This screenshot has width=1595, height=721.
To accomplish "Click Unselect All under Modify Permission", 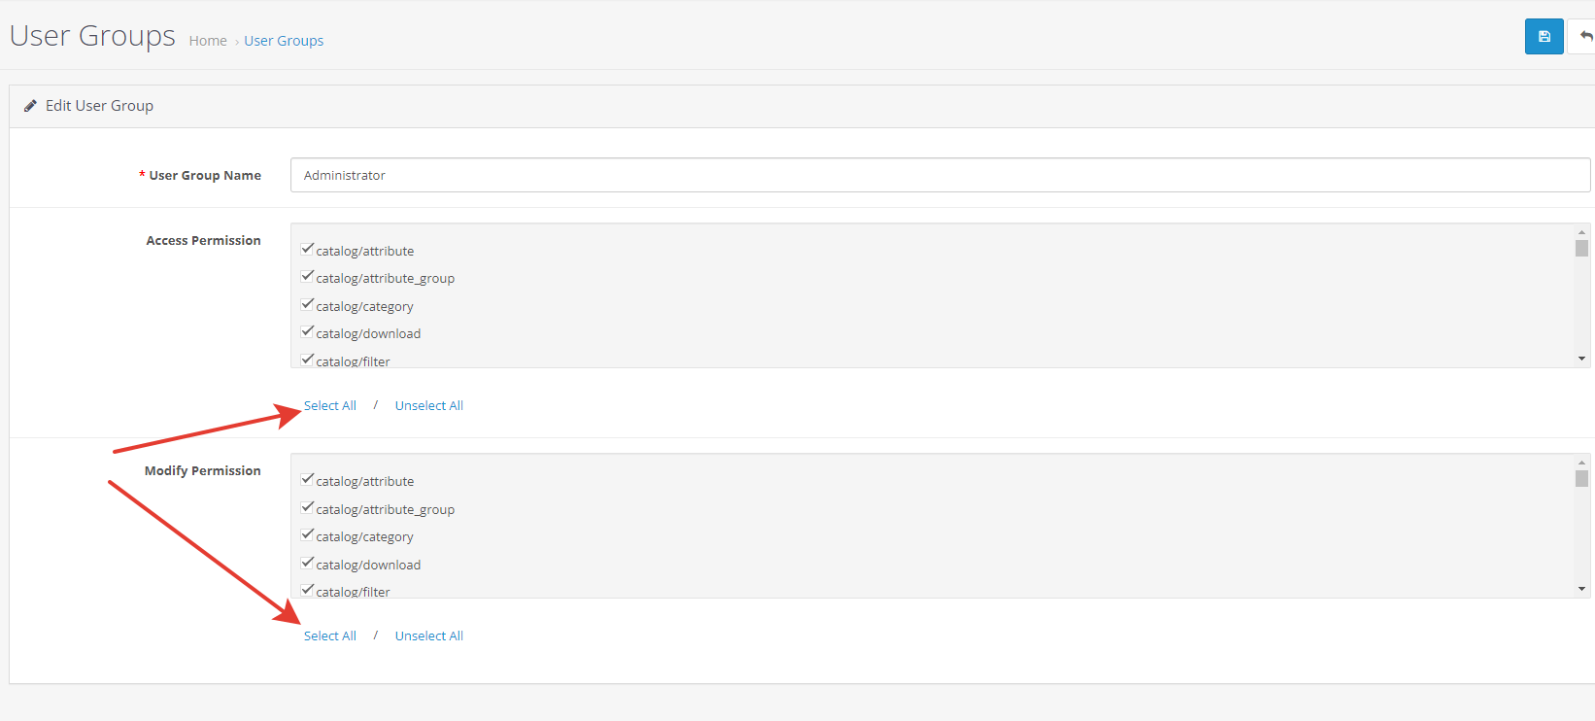I will pyautogui.click(x=429, y=635).
